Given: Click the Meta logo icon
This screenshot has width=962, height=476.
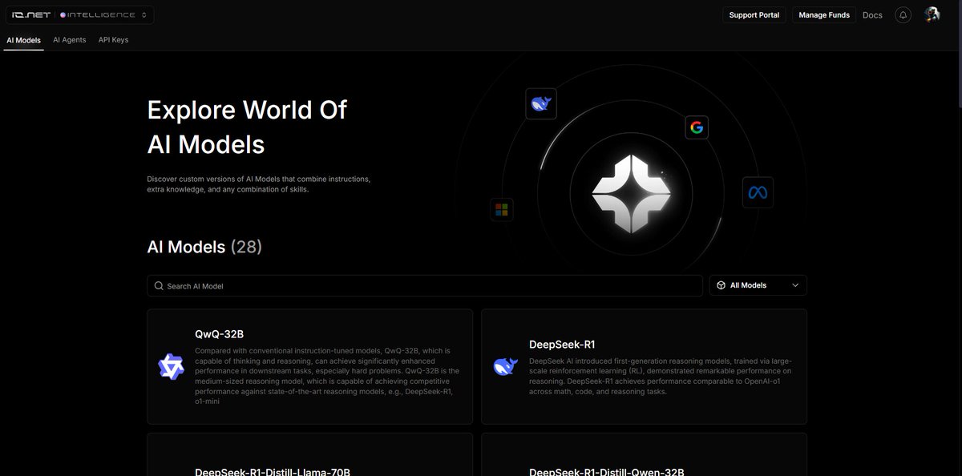Looking at the screenshot, I should click(x=758, y=192).
